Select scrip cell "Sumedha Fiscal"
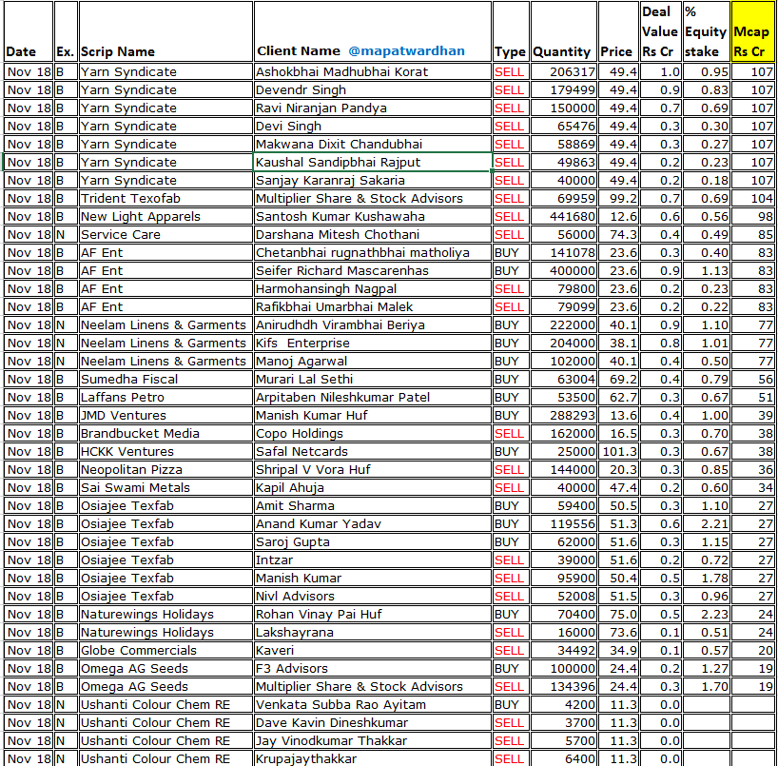 [x=165, y=380]
